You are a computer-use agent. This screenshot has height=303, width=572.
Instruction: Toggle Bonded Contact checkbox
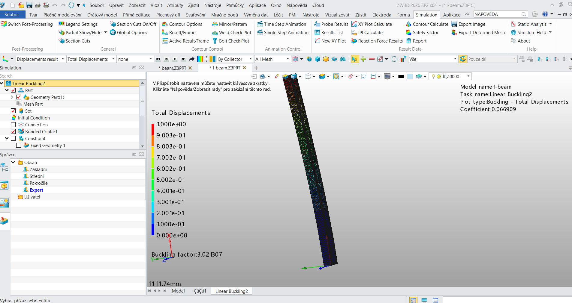coord(13,131)
